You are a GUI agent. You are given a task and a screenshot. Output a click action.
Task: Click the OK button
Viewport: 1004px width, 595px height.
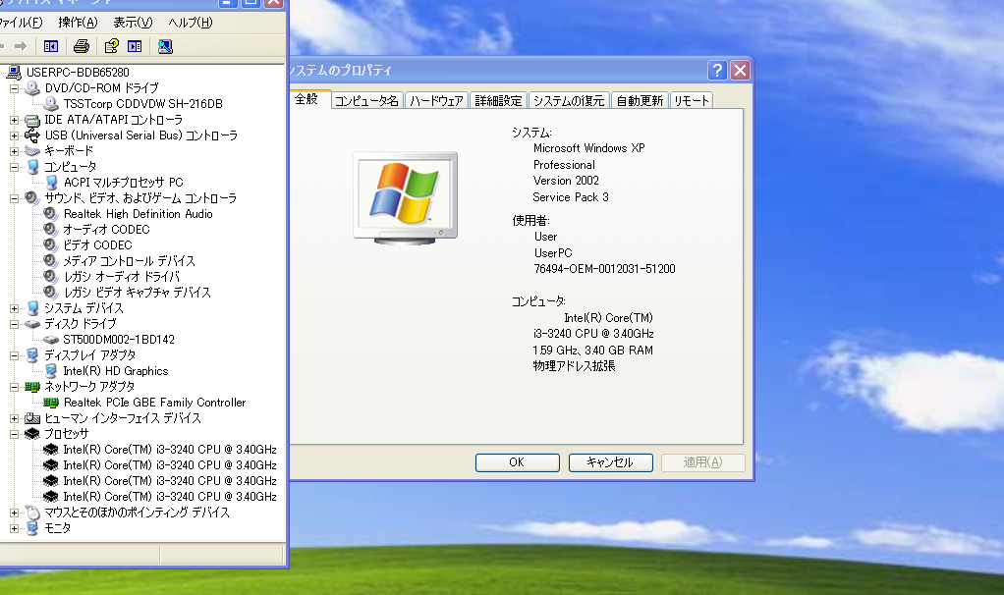click(x=517, y=462)
